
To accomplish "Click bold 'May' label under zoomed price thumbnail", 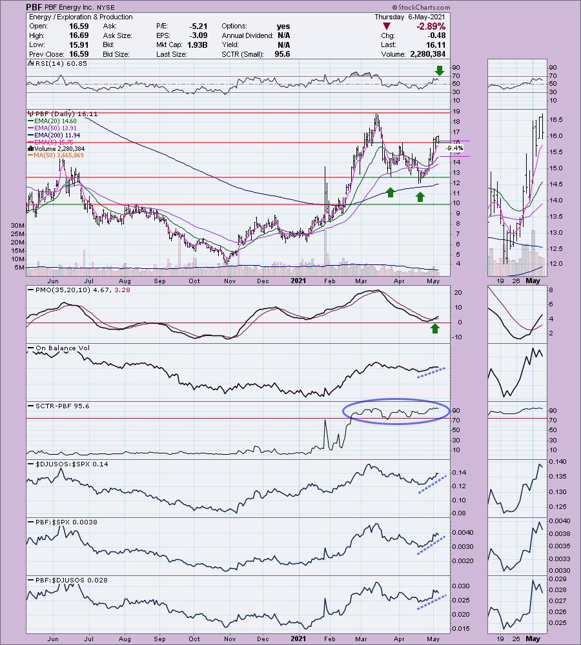I will tap(533, 281).
